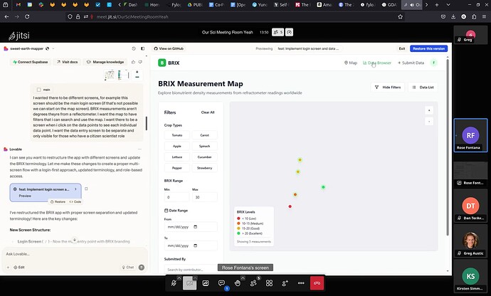
Task: Toggle Lovable sidebar panel icon
Action: point(143,48)
